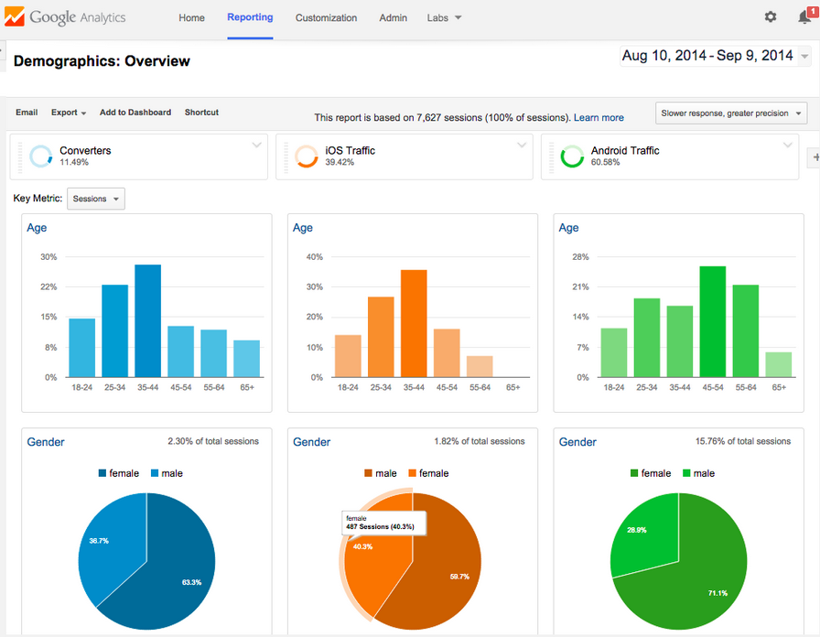Switch to the Customization tab
Viewport: 820px width, 637px height.
pyautogui.click(x=326, y=16)
